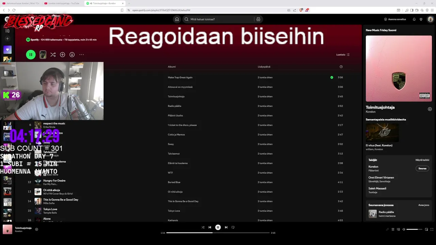
Task: Switch to the 'korelon toimitusjohtaja - YouTube' tab
Action: [62, 3]
